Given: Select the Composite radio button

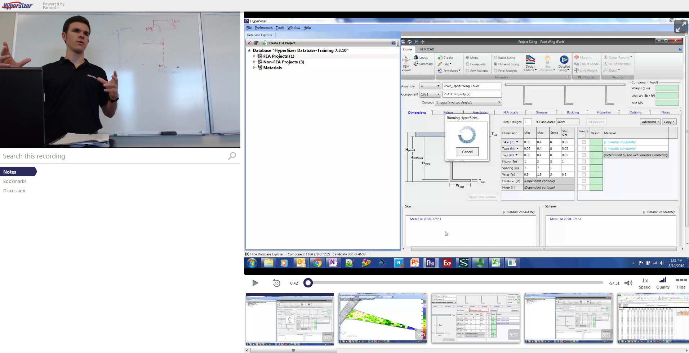Looking at the screenshot, I should 467,64.
